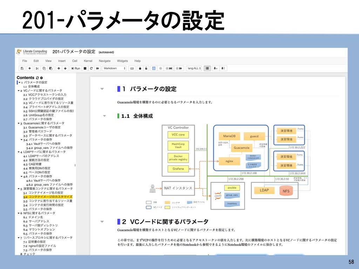Collapse subsection 3.4 パラメータの保存 in Contents

(21, 140)
